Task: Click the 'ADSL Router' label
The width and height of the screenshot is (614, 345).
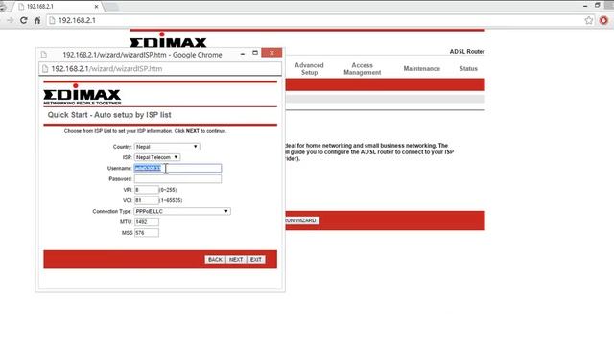Action: (x=467, y=51)
